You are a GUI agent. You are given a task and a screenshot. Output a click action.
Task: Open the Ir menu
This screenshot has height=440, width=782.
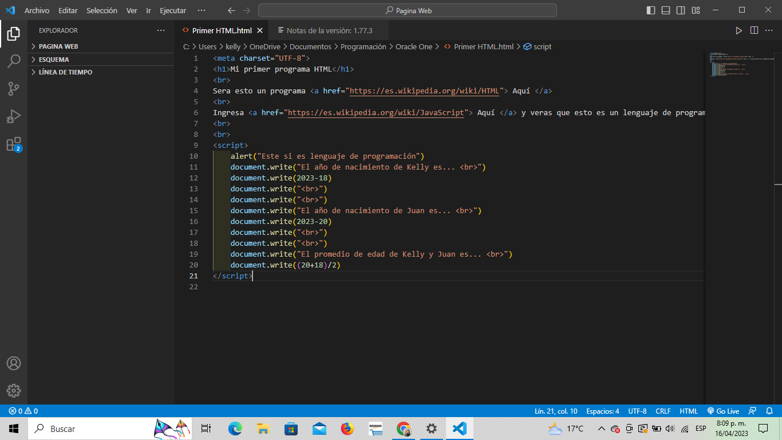[x=148, y=10]
